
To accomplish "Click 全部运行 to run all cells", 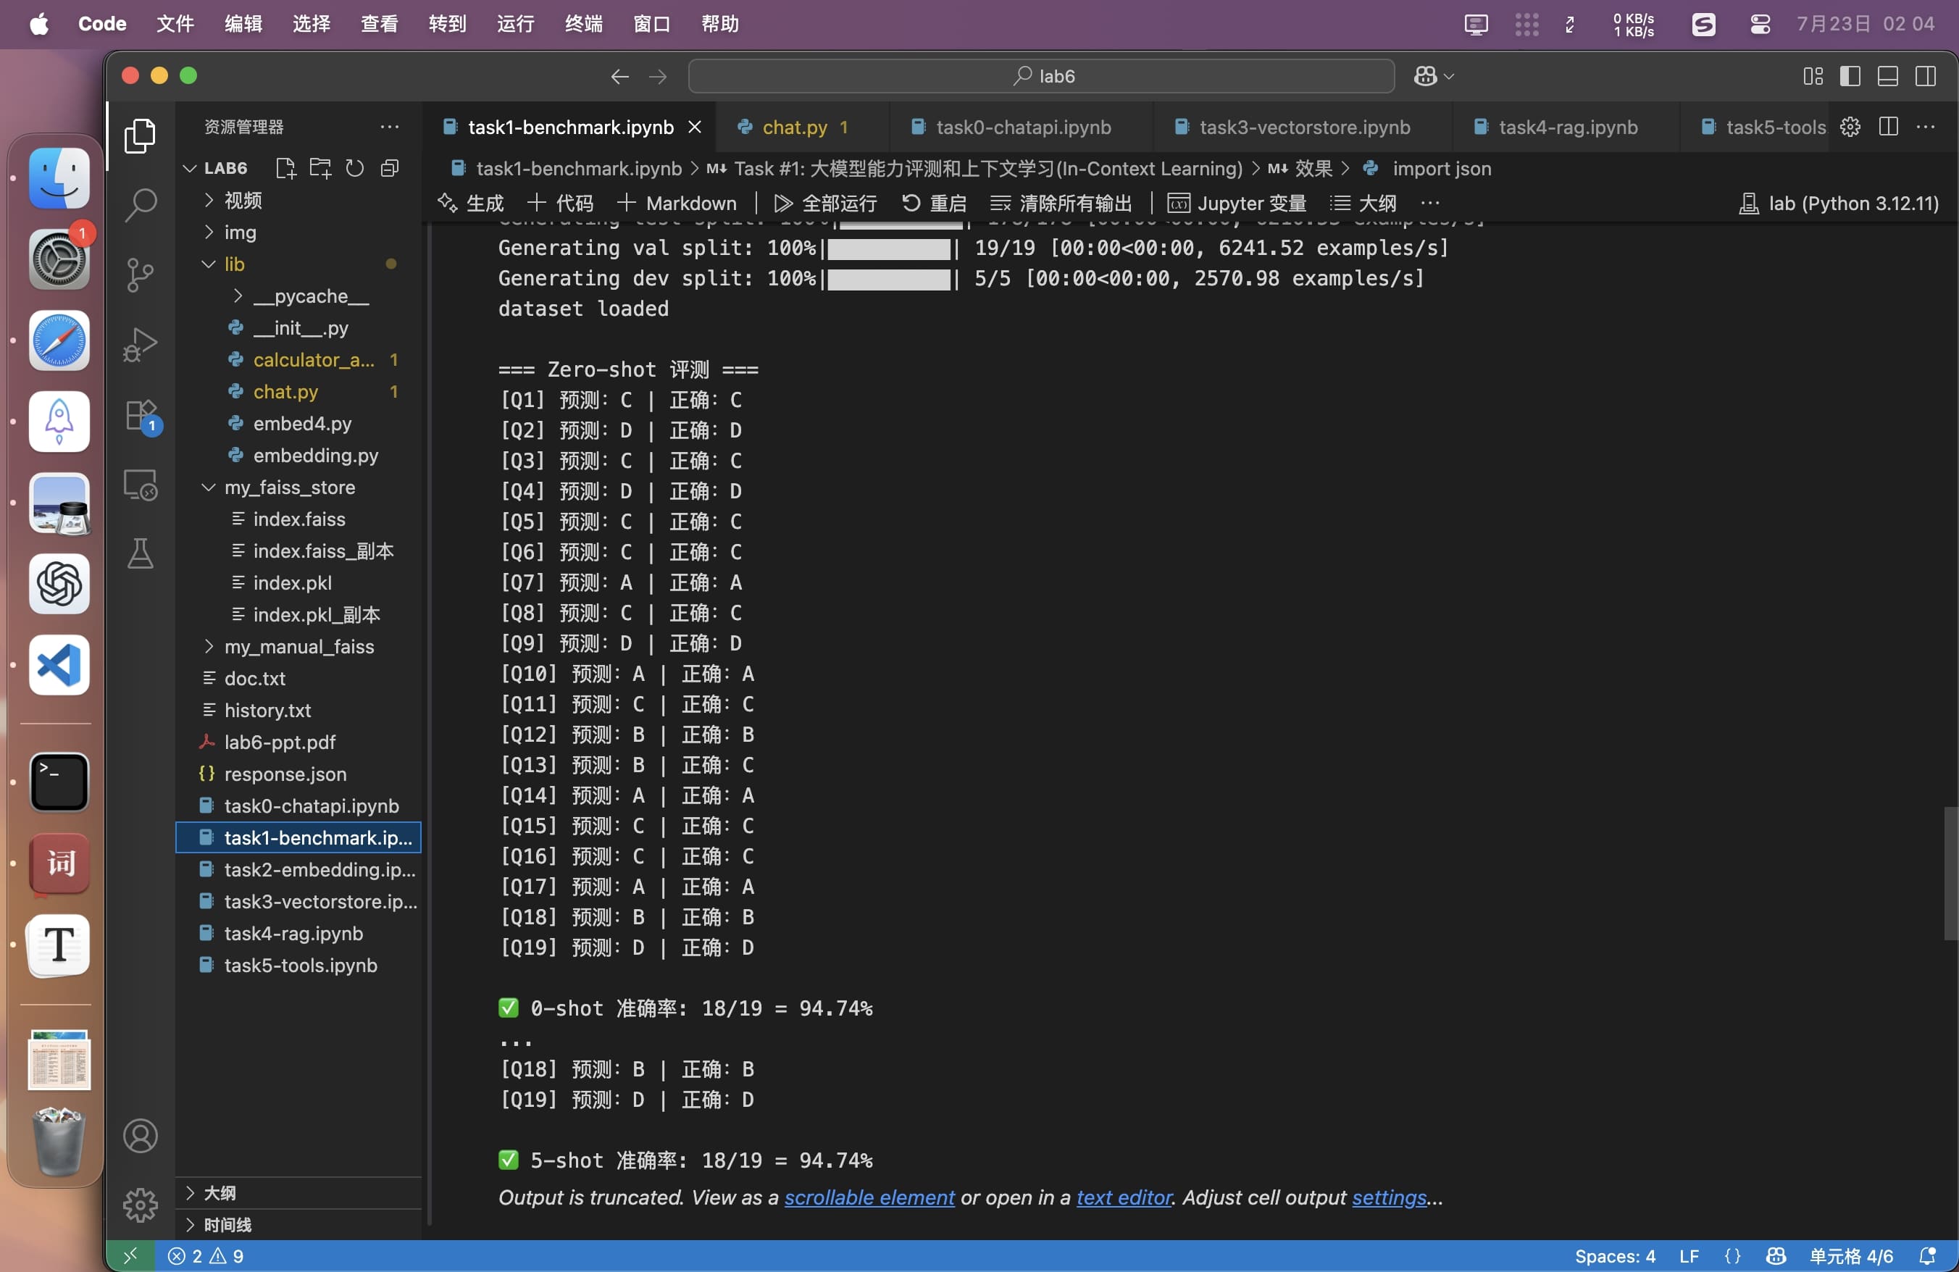I will coord(826,204).
